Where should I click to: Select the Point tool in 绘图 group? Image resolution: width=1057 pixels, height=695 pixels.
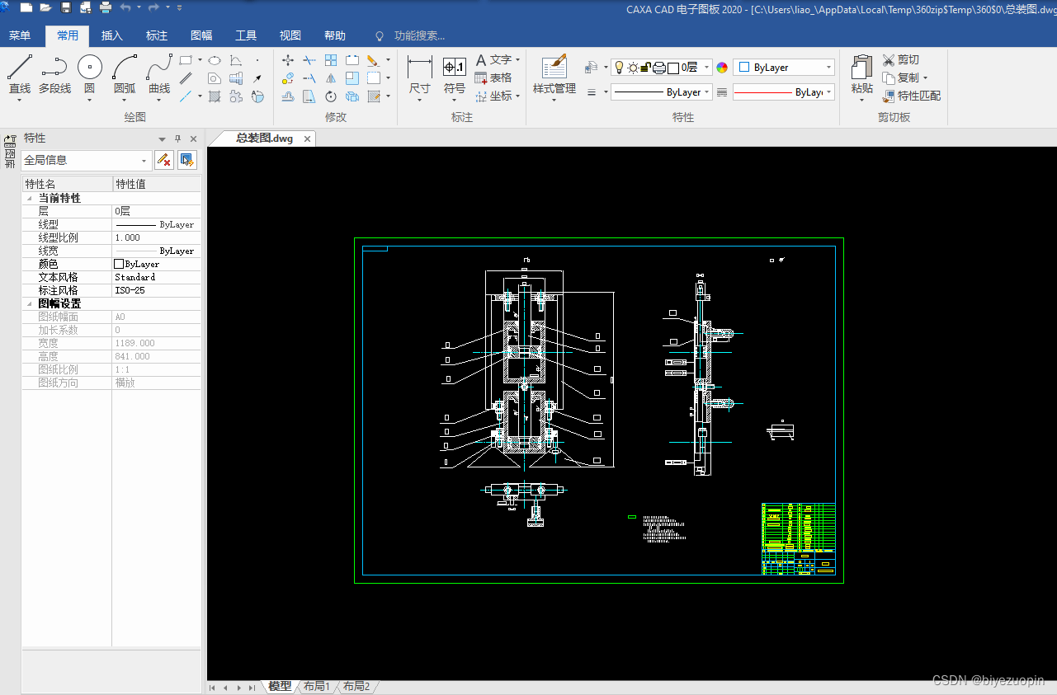pyautogui.click(x=257, y=60)
